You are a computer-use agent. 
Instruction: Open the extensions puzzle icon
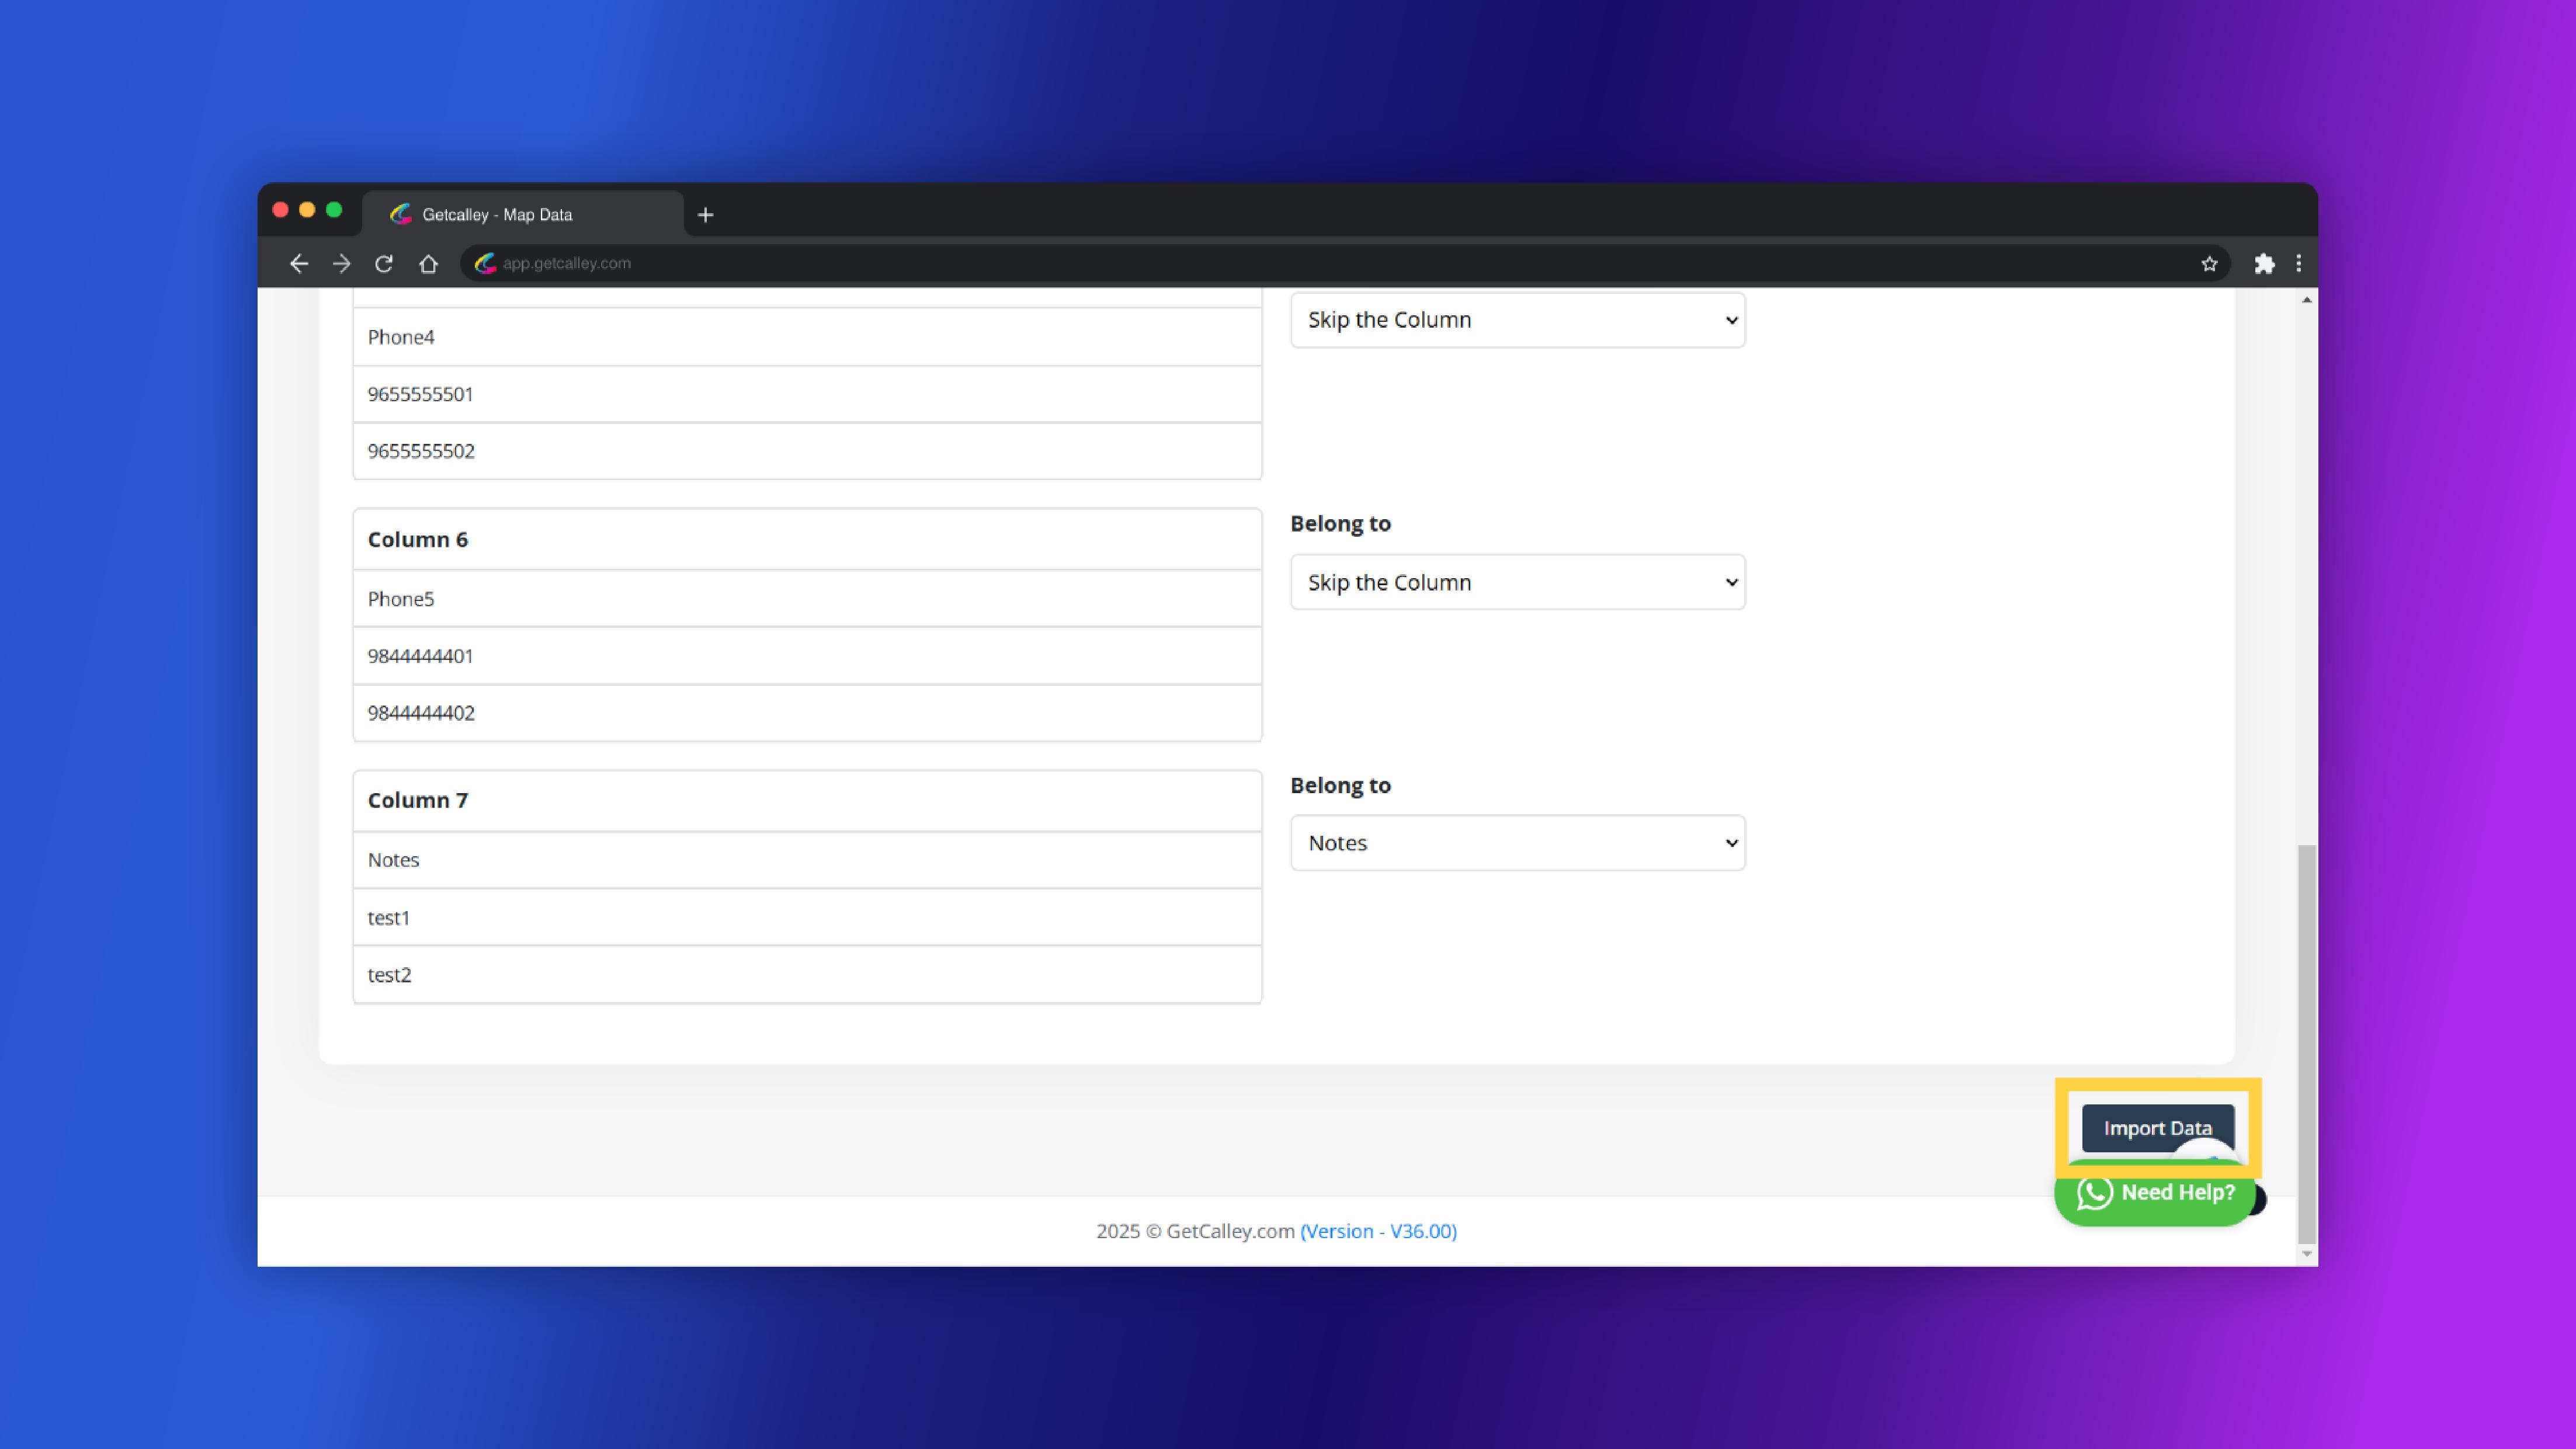pos(2264,264)
